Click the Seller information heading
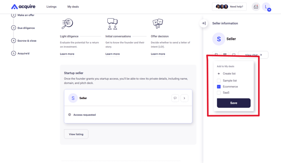This screenshot has height=163, width=281. pyautogui.click(x=225, y=23)
